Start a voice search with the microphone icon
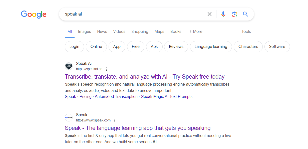This screenshot has height=149, width=308. pyautogui.click(x=223, y=14)
